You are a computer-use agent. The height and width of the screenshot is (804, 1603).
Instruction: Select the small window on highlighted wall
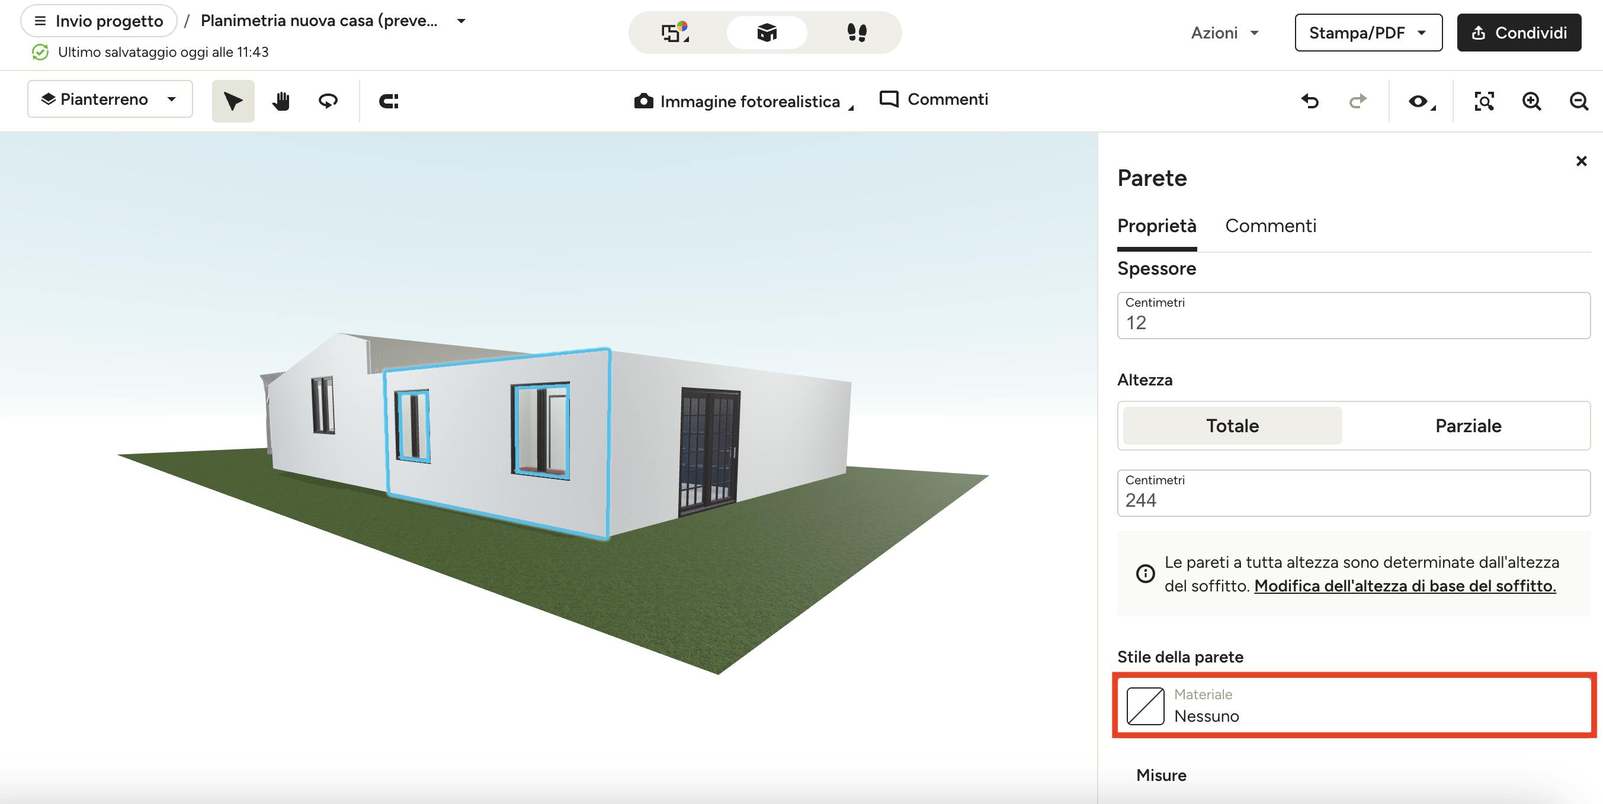pyautogui.click(x=412, y=425)
